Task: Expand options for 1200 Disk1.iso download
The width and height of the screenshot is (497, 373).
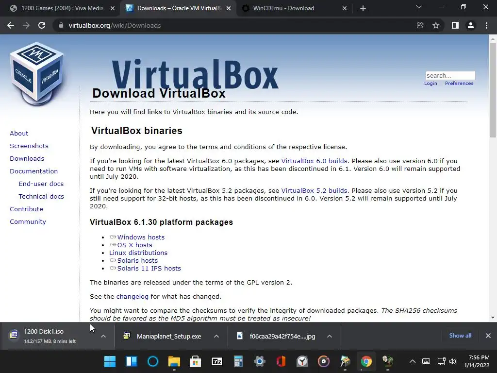Action: pyautogui.click(x=103, y=336)
